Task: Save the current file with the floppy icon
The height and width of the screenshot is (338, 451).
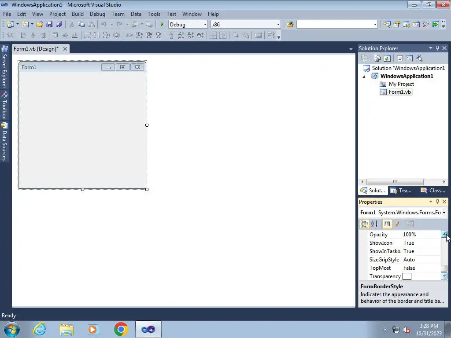Action: pos(49,25)
